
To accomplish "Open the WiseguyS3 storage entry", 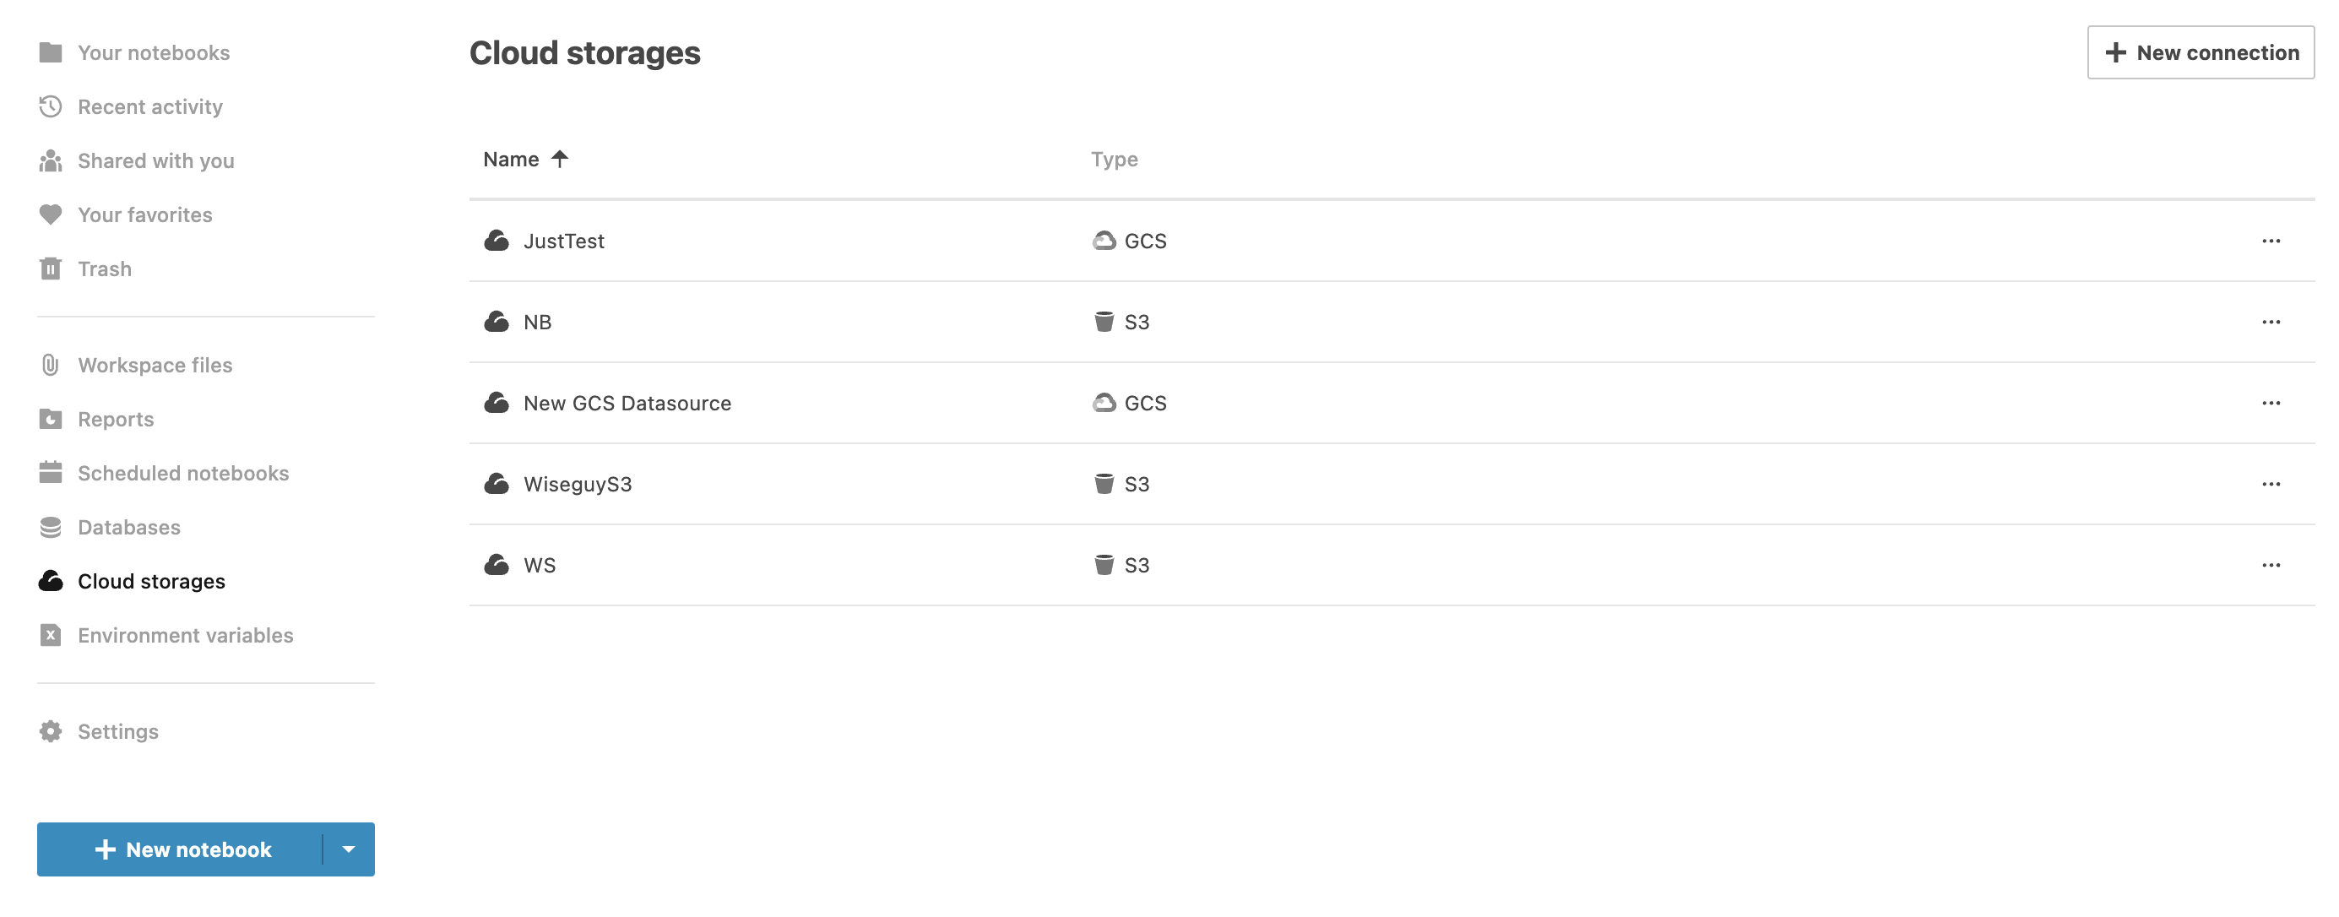I will [x=578, y=484].
